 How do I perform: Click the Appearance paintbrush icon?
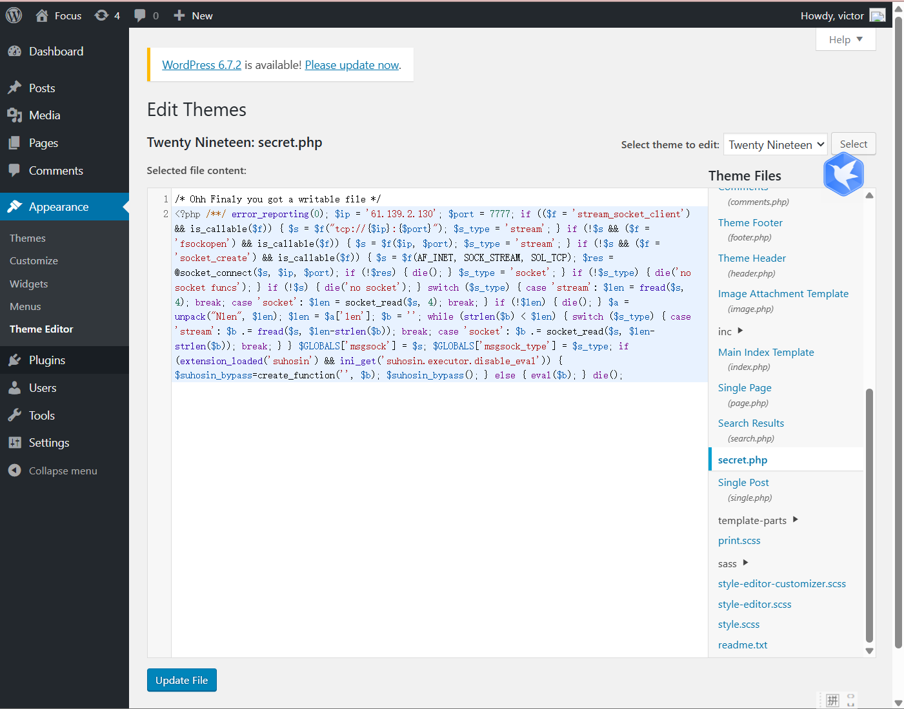15,206
